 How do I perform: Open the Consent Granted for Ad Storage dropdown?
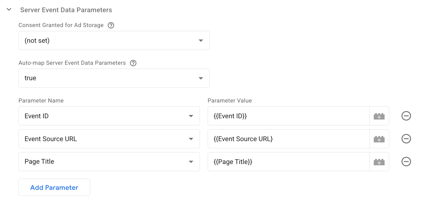click(x=114, y=40)
